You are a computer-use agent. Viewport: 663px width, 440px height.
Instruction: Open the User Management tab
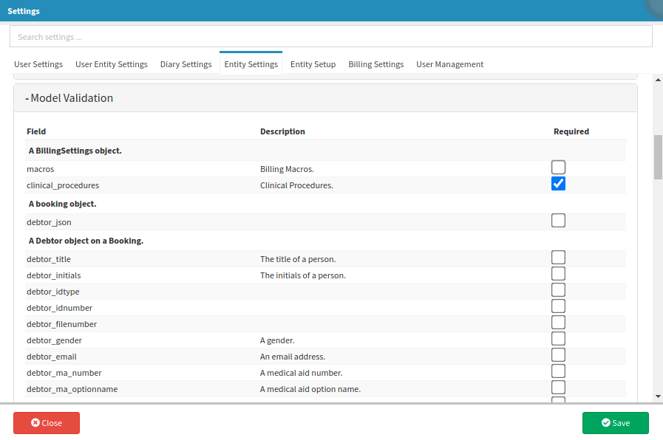pos(449,64)
